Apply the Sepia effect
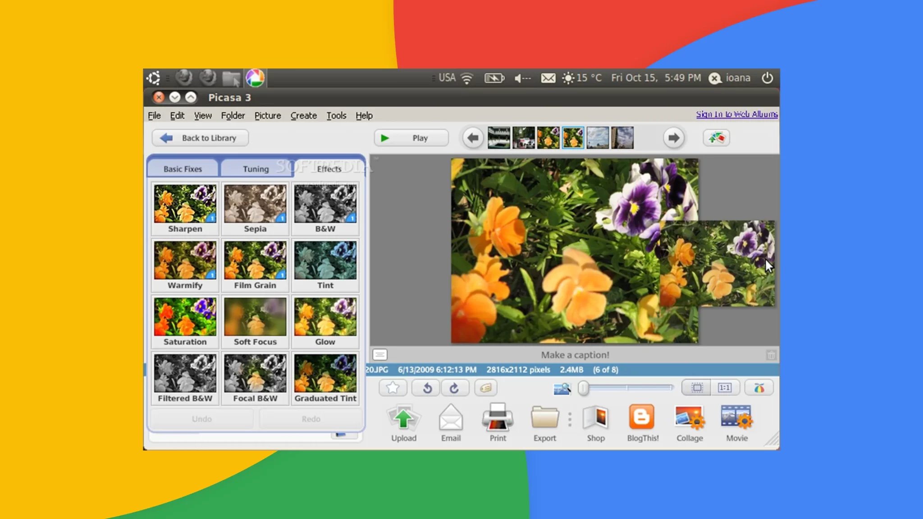This screenshot has height=519, width=923. point(255,209)
